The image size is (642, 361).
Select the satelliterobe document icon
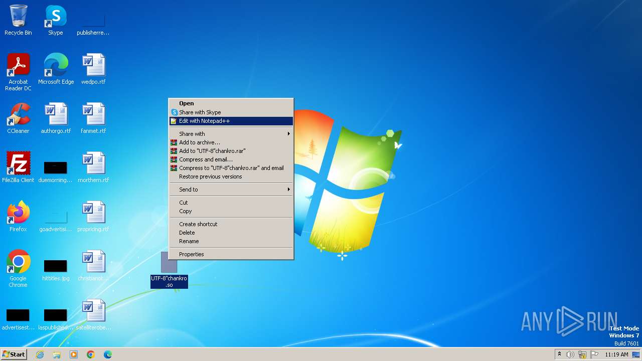pos(93,315)
